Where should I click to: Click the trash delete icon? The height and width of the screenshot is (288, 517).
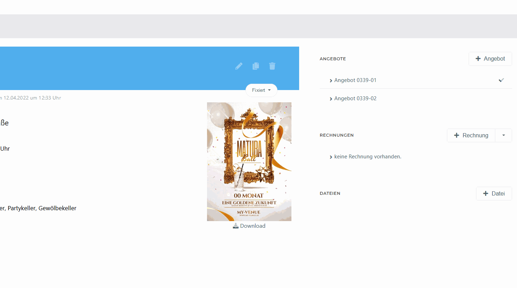[272, 66]
